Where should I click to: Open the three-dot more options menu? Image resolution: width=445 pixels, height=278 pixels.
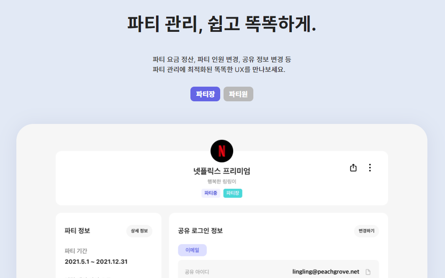(x=370, y=168)
